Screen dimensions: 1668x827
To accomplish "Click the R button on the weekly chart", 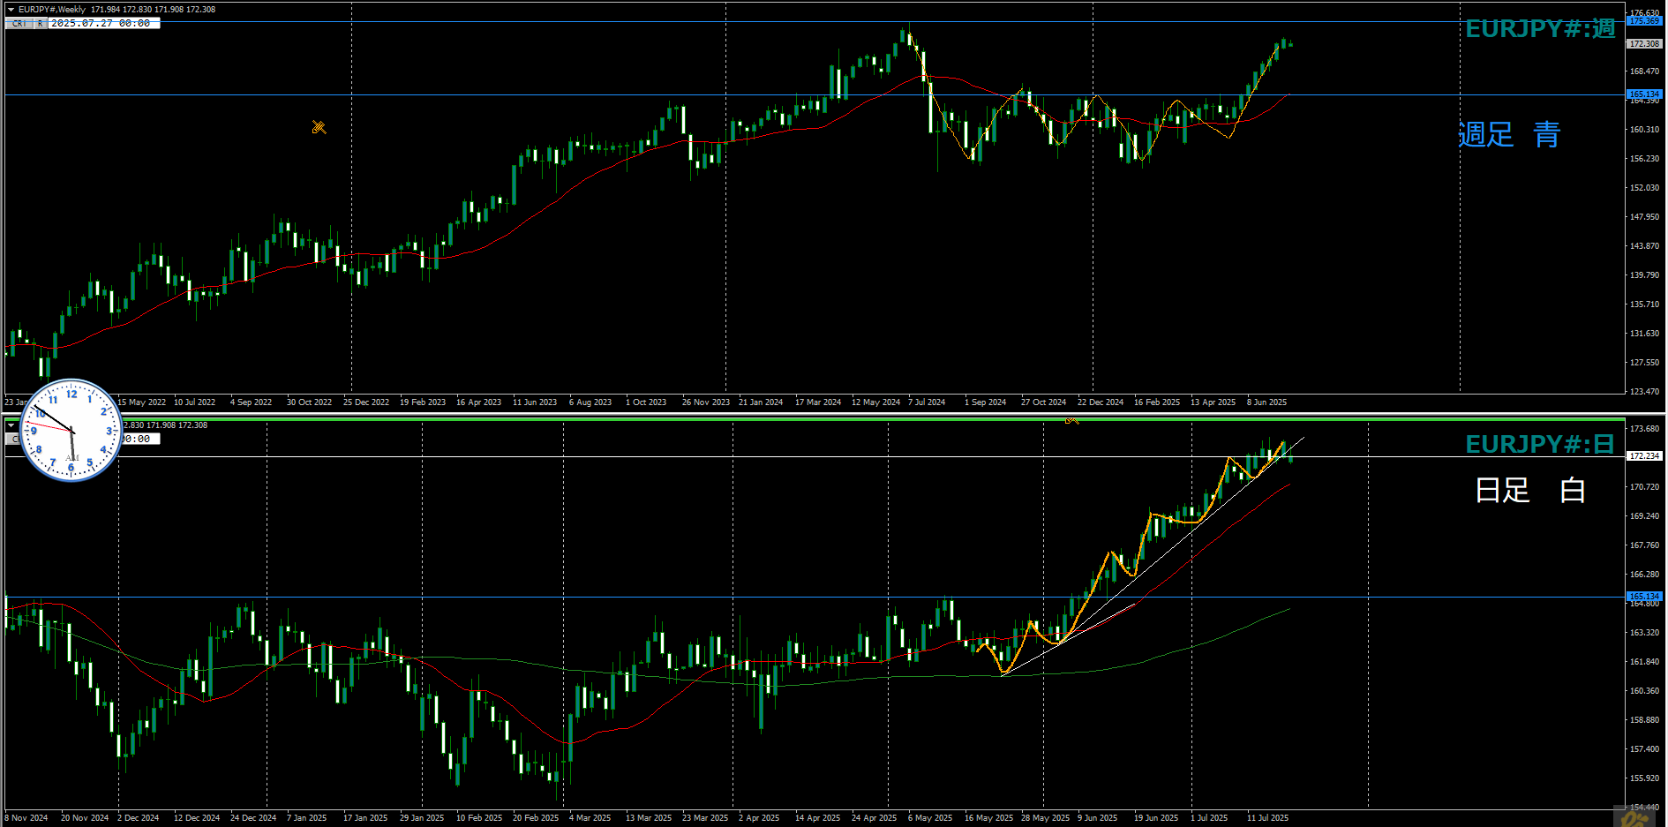I will [41, 24].
